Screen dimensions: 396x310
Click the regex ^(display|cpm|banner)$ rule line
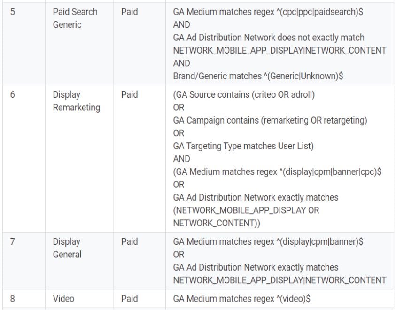point(268,241)
